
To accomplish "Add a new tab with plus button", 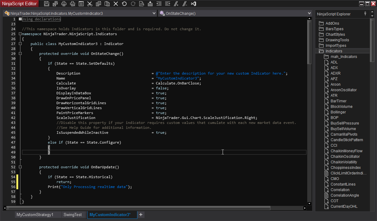I will pyautogui.click(x=141, y=215).
